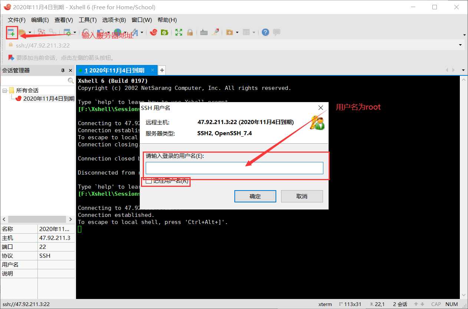468x309 pixels.
Task: Click 2 会话 in status bar
Action: [400, 304]
